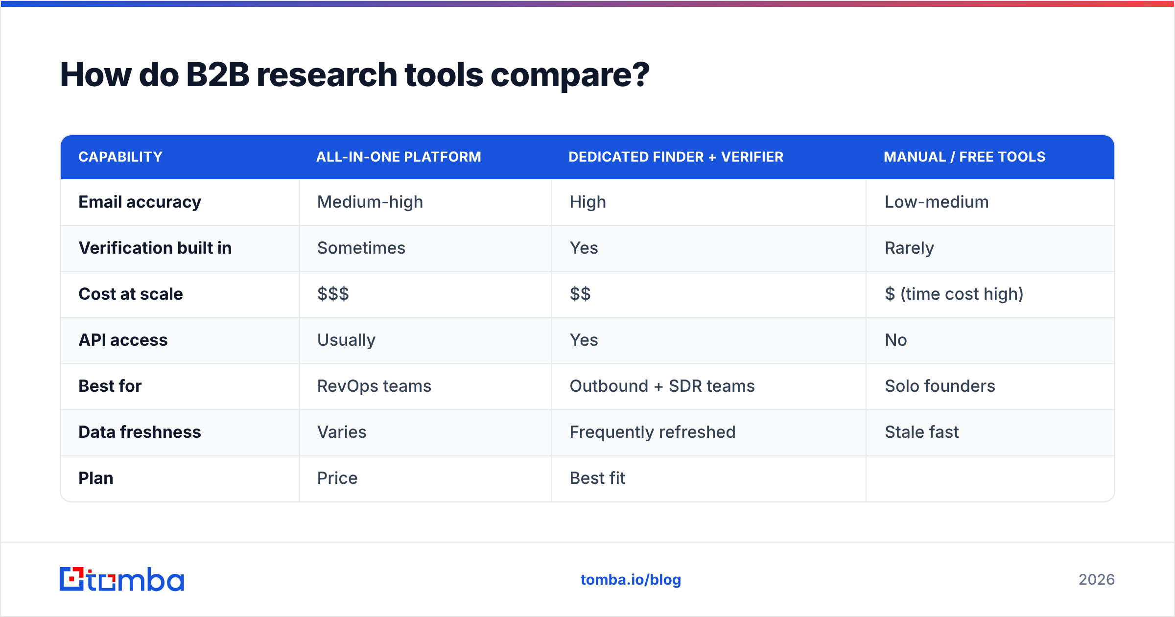Click the 'Verification built in' row label
Image resolution: width=1175 pixels, height=617 pixels.
pyautogui.click(x=155, y=248)
